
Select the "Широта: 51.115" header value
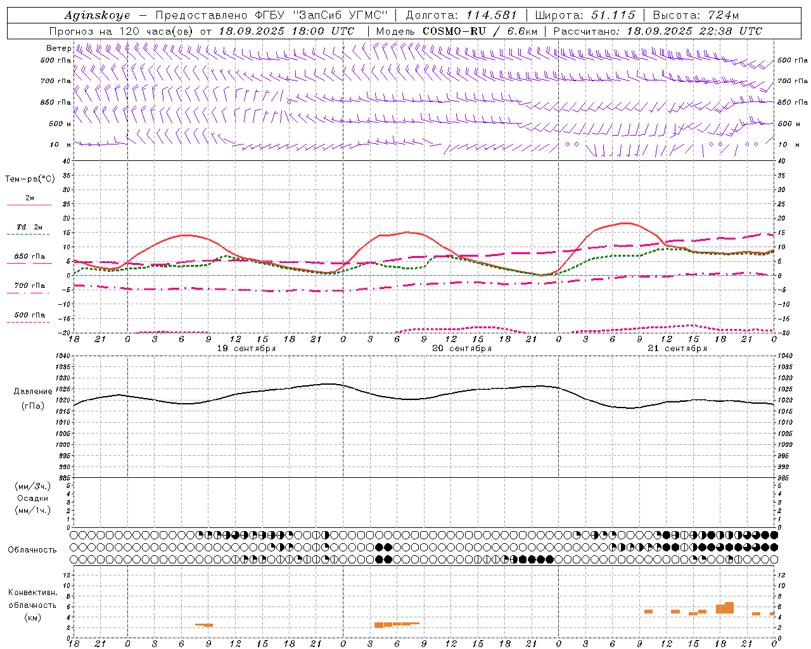pyautogui.click(x=585, y=15)
